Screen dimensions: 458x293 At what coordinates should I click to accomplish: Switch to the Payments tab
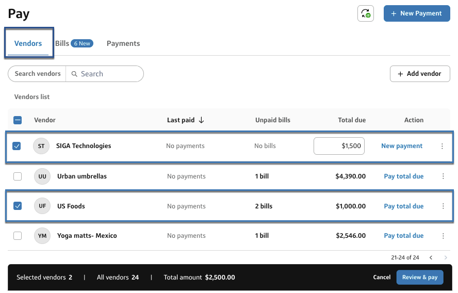coord(123,43)
